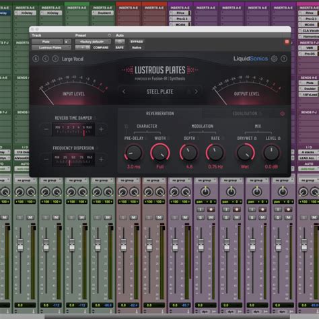Toggle the Character link chain icon
319x319 pixels.
(x=127, y=127)
